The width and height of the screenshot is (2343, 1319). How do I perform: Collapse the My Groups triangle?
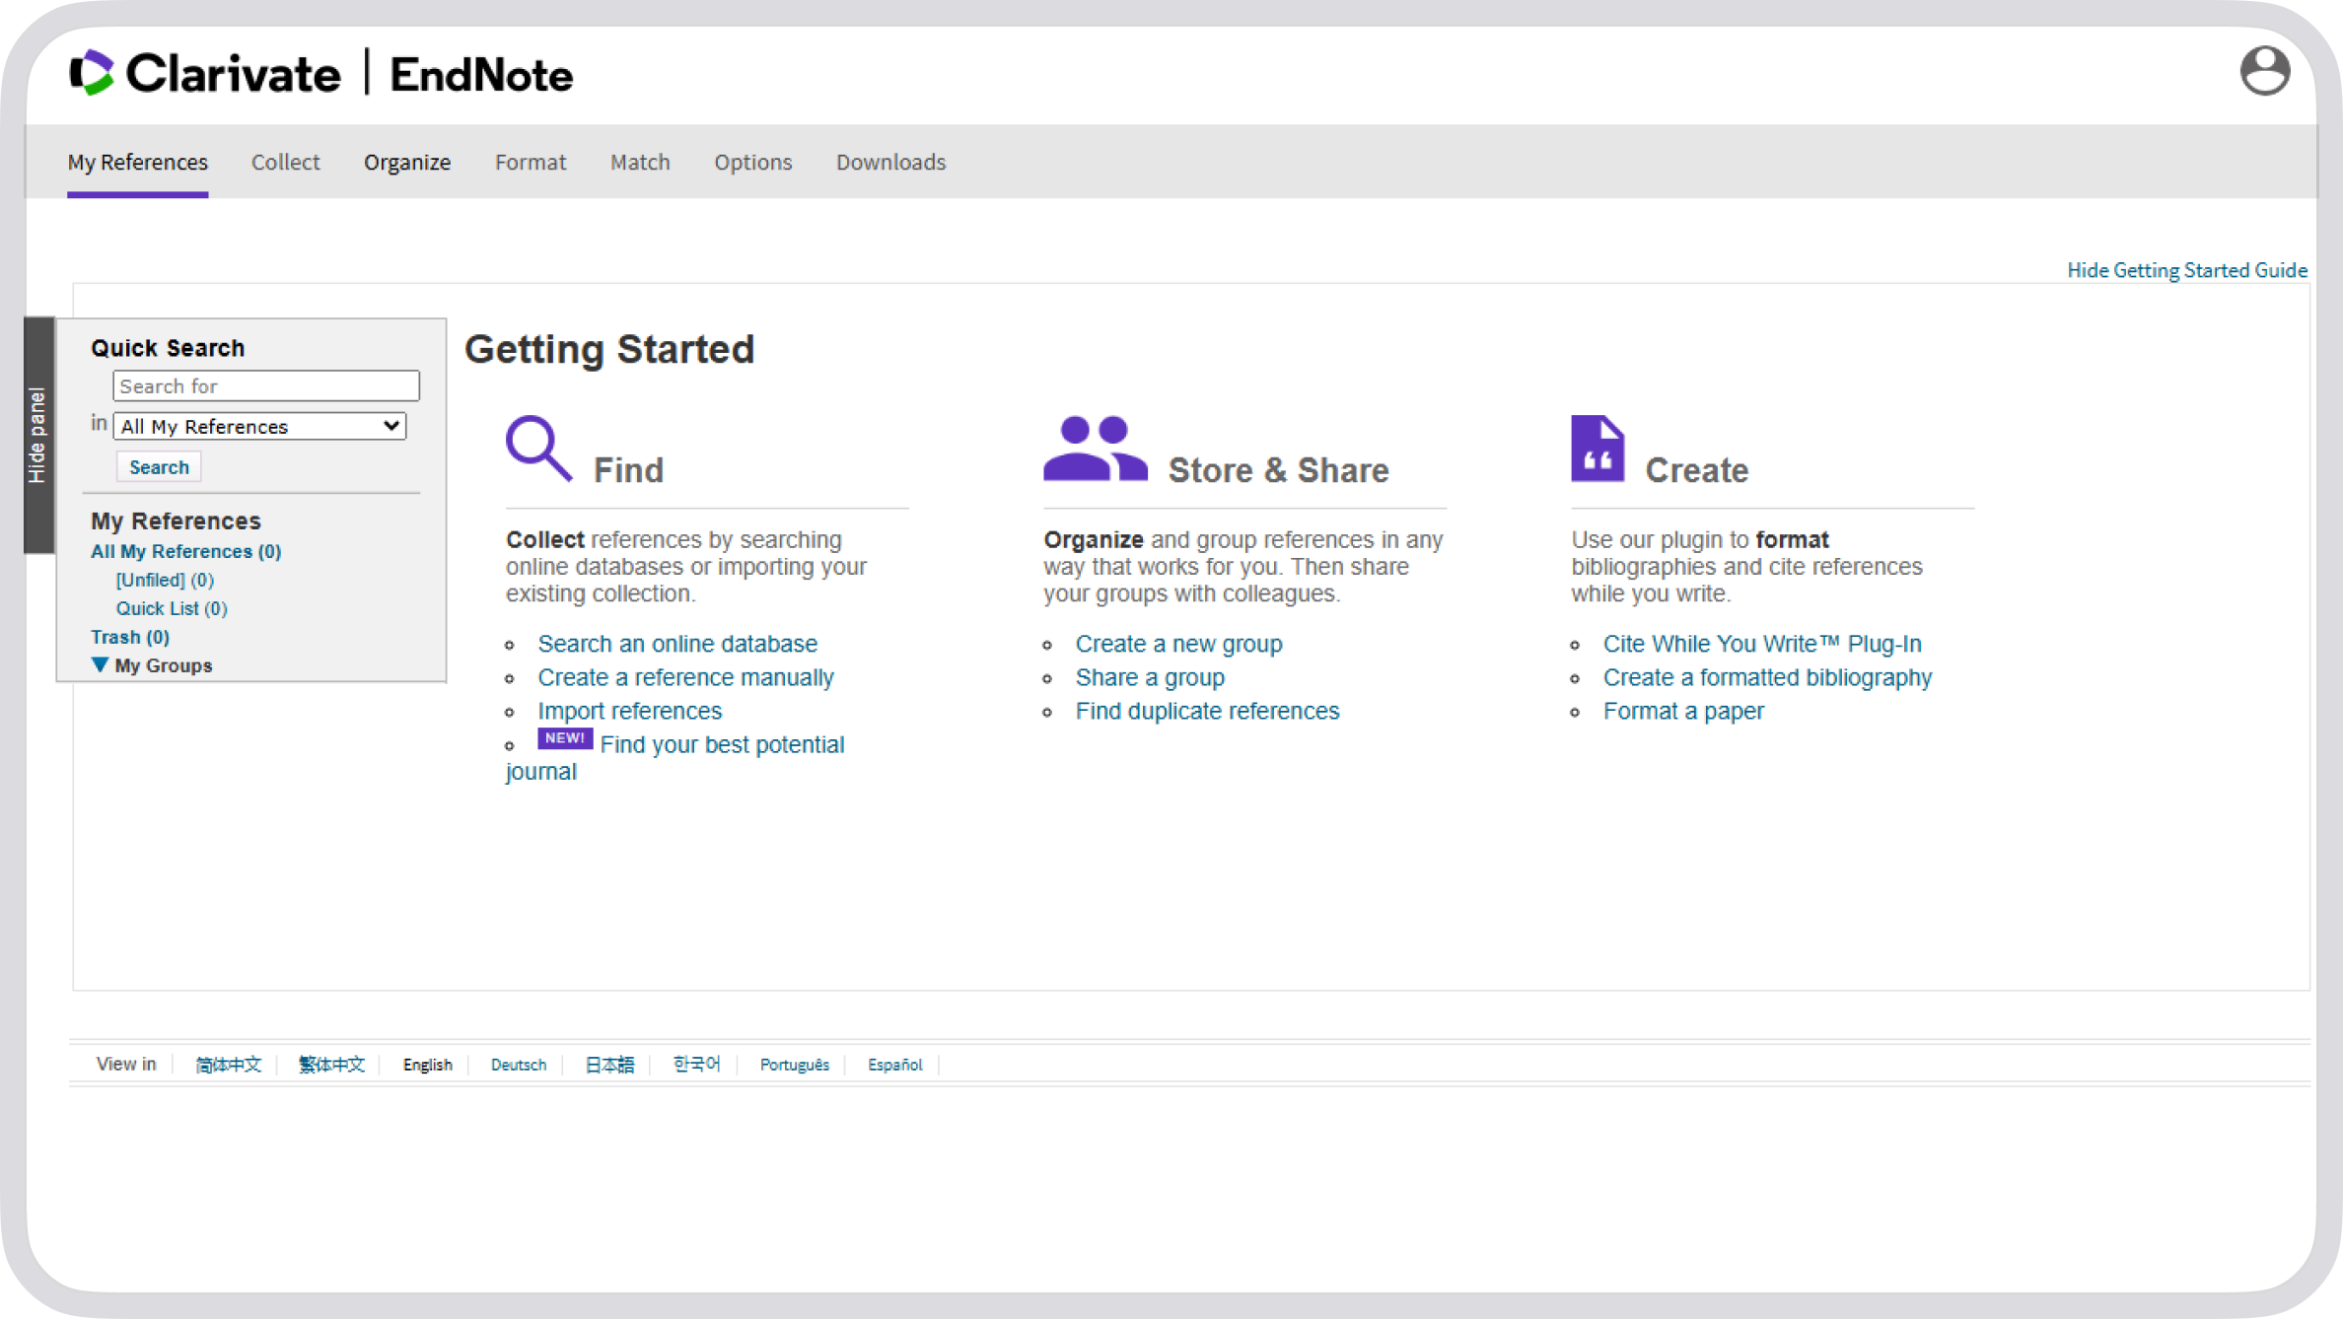(100, 664)
